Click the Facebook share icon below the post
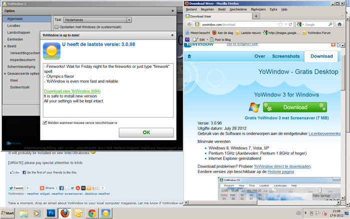Image resolution: width=350 pixels, height=219 pixels. 61,188
